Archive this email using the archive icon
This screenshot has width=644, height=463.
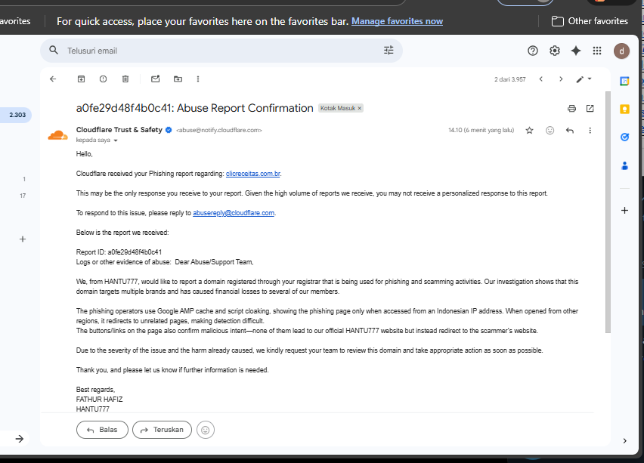coord(82,79)
